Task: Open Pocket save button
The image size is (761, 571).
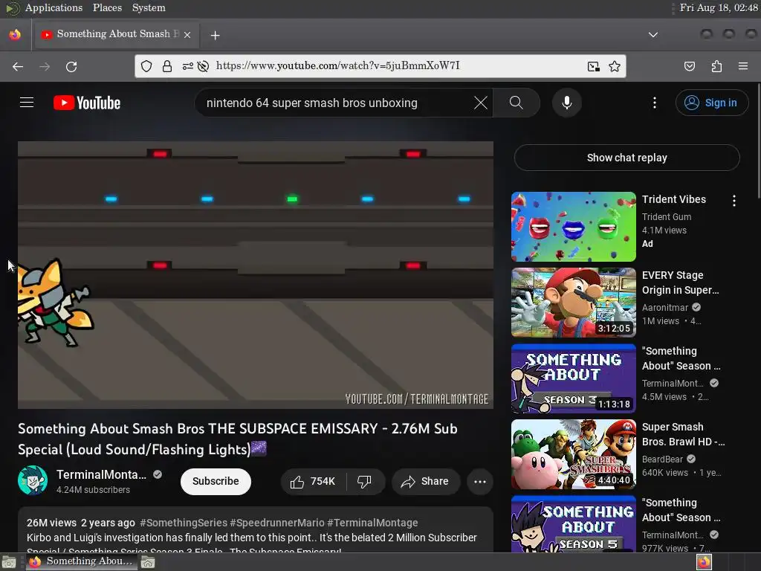Action: tap(689, 66)
